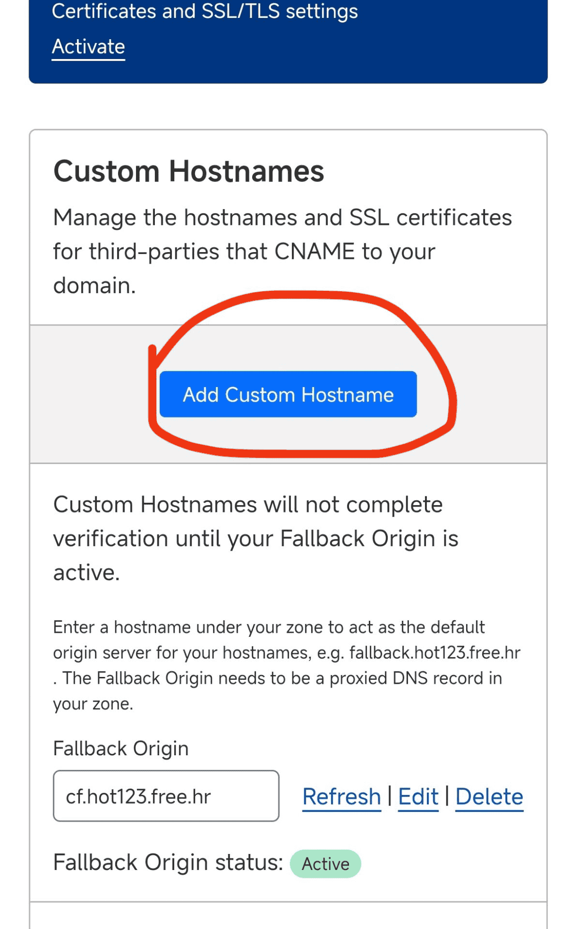Click the Fallback Origin verification notice text

pos(256,539)
